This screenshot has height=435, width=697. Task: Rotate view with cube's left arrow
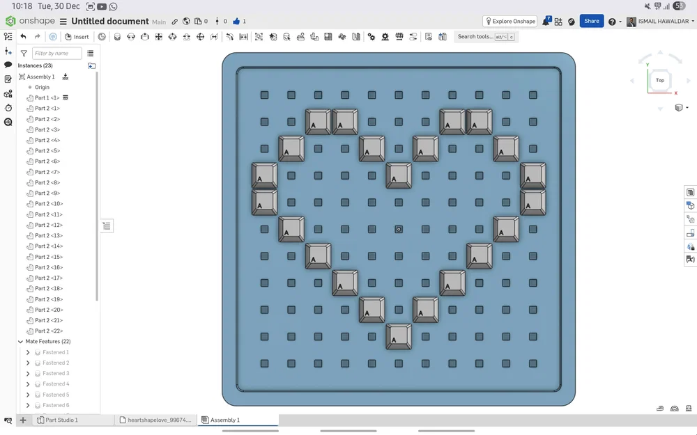[631, 81]
